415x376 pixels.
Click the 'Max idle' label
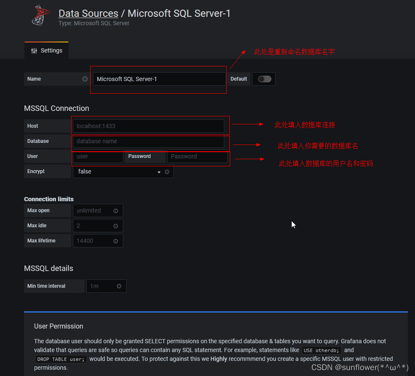[x=37, y=226]
